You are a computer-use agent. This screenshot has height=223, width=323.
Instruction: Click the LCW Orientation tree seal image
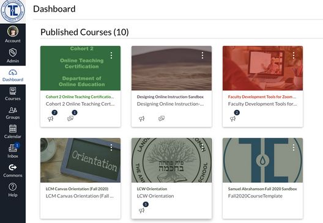171,160
